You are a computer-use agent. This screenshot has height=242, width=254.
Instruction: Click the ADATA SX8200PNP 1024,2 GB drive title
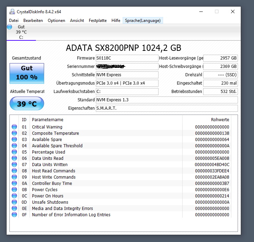tap(123, 48)
